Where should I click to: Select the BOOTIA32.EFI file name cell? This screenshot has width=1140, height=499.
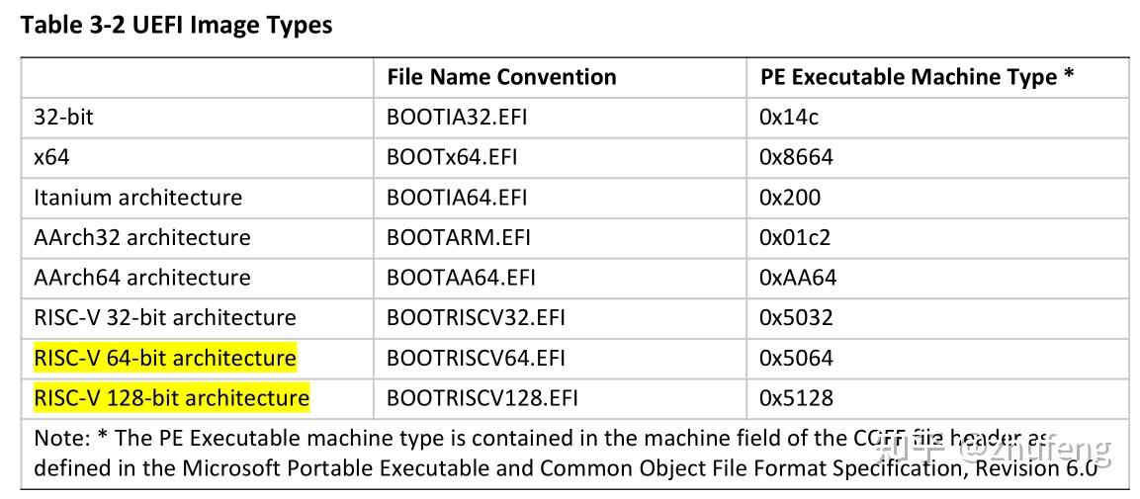pos(457,117)
